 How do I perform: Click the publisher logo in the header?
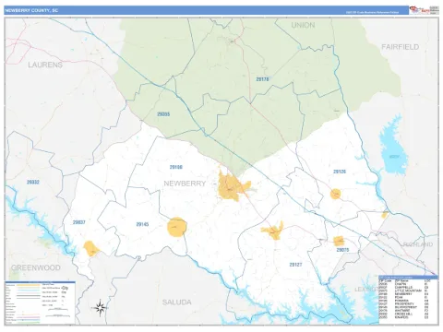419,10
